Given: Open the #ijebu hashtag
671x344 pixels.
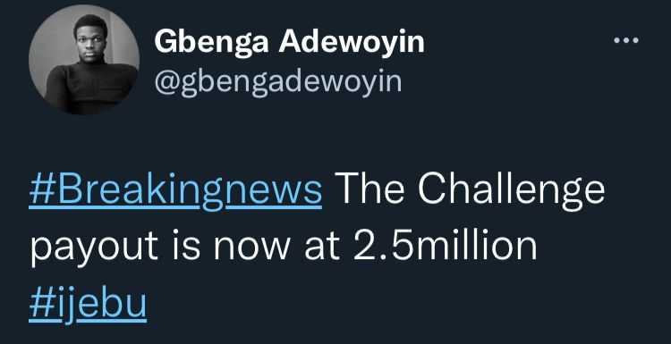Looking at the screenshot, I should click(88, 305).
